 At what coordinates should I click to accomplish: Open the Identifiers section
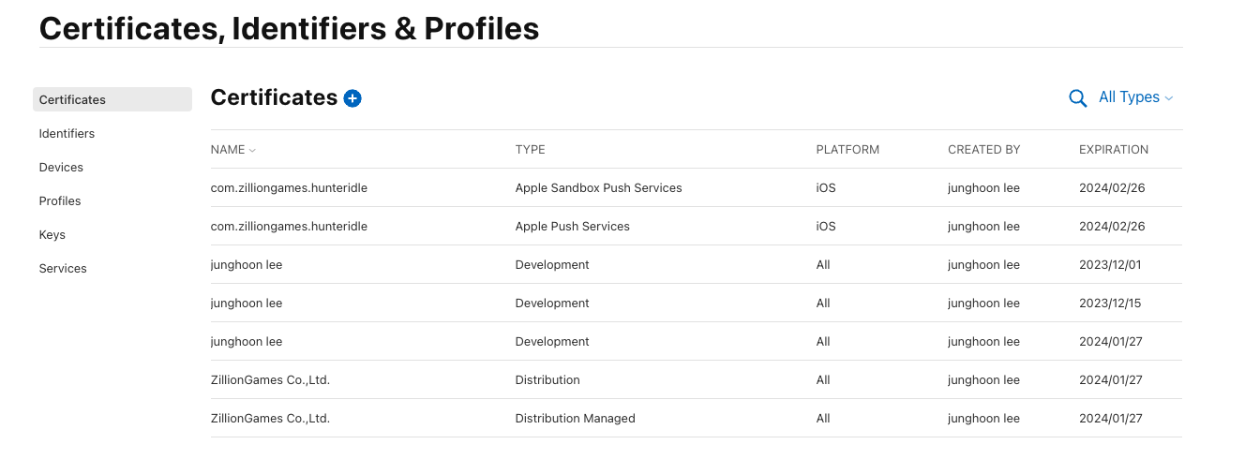point(67,133)
